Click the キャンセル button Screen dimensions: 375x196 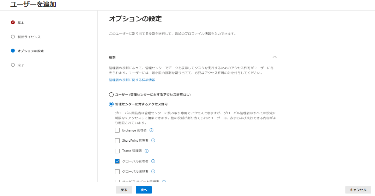[358, 190]
